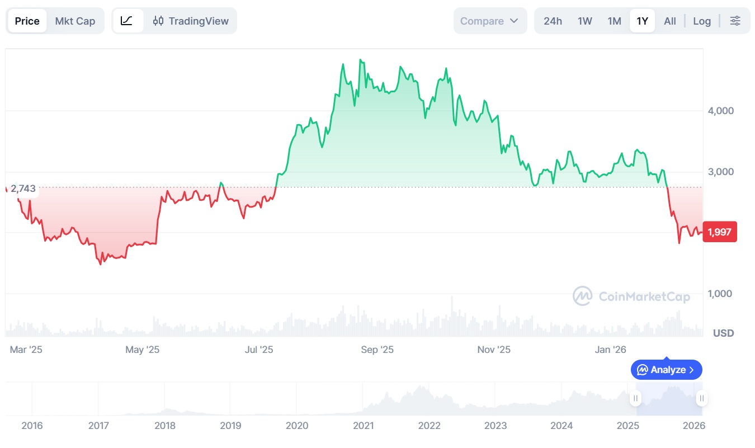The width and height of the screenshot is (755, 448).
Task: Select the line chart icon
Action: 127,21
